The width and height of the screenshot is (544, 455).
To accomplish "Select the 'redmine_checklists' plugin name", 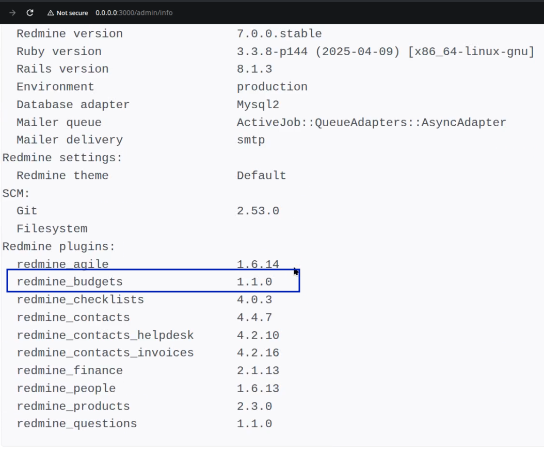I will tap(80, 299).
